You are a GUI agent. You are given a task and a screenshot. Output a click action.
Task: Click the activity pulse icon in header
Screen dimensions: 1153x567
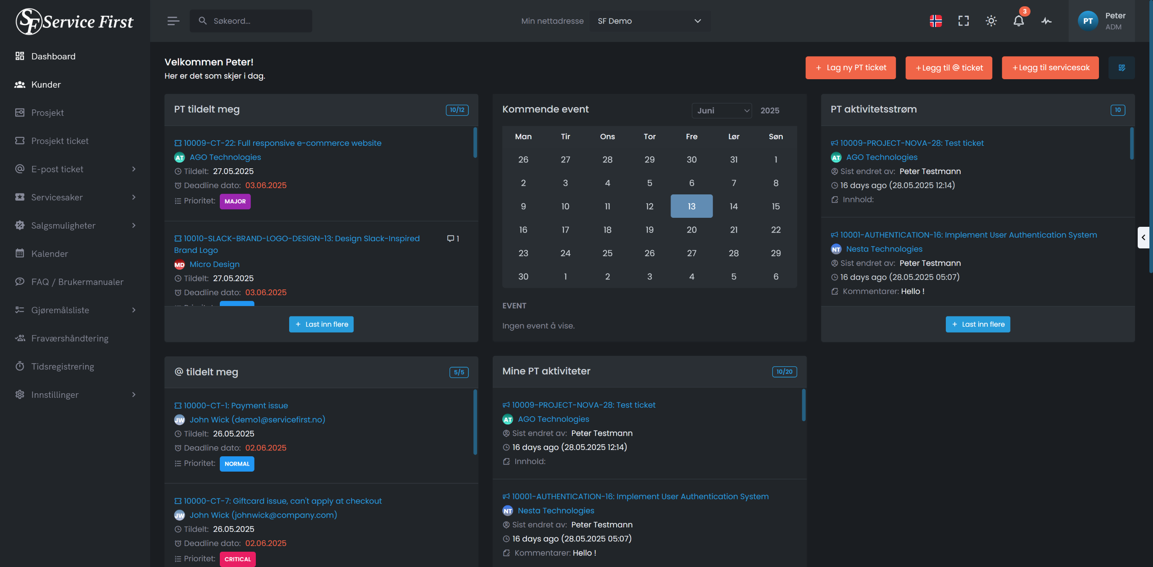1046,21
